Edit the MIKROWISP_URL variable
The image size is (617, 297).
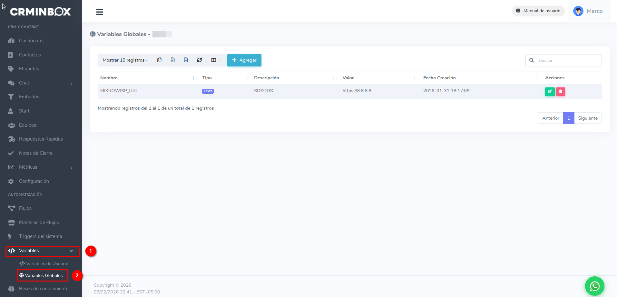click(550, 92)
